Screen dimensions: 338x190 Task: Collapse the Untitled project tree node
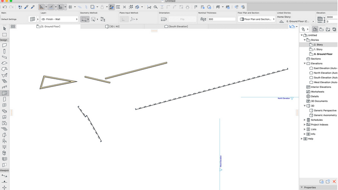302,35
